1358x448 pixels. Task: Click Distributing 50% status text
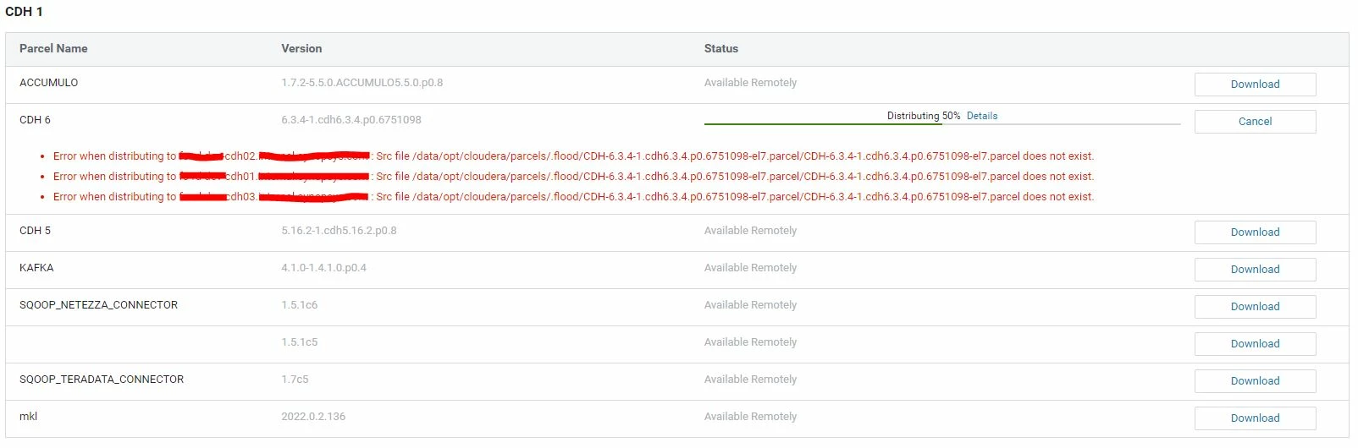click(x=923, y=116)
